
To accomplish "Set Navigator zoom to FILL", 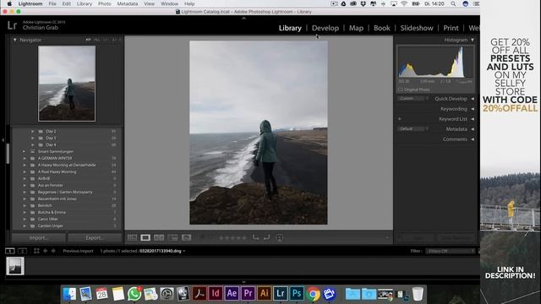I will (97, 40).
